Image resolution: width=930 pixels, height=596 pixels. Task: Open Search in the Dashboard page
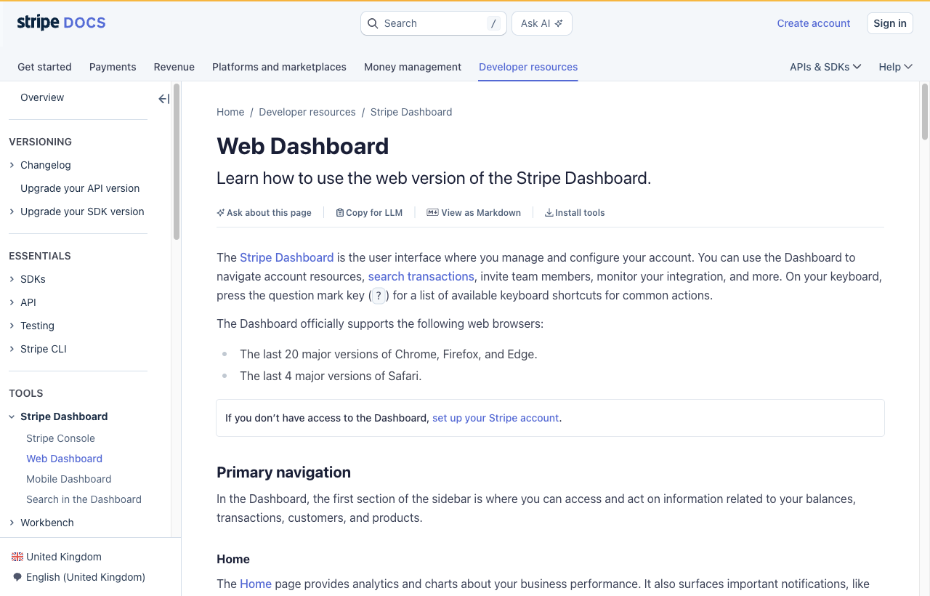[84, 499]
